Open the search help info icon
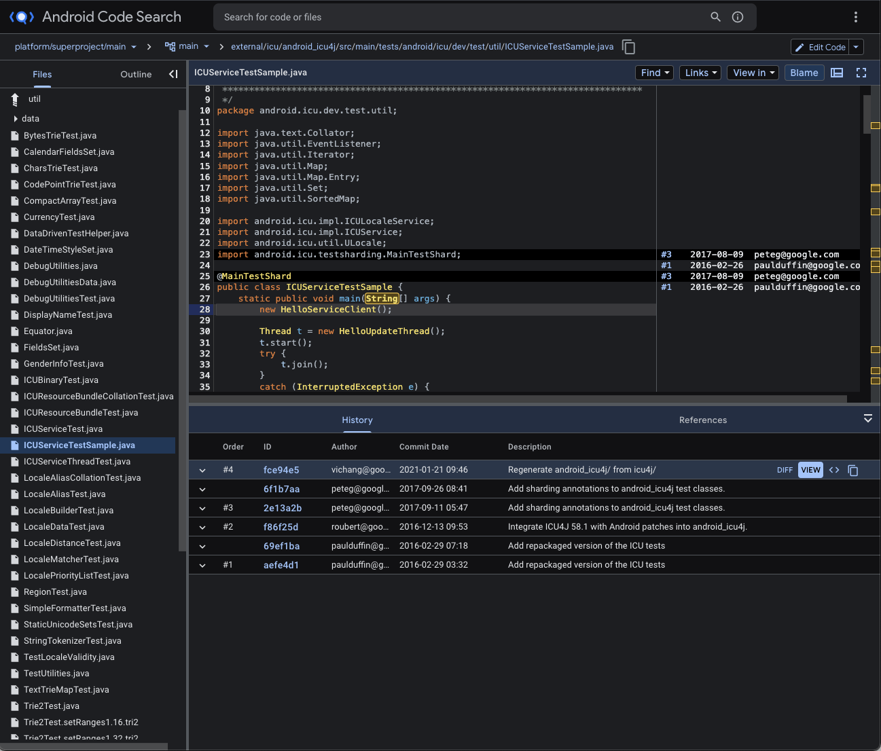Viewport: 881px width, 751px height. [x=738, y=17]
